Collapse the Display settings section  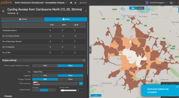[x=84, y=60]
